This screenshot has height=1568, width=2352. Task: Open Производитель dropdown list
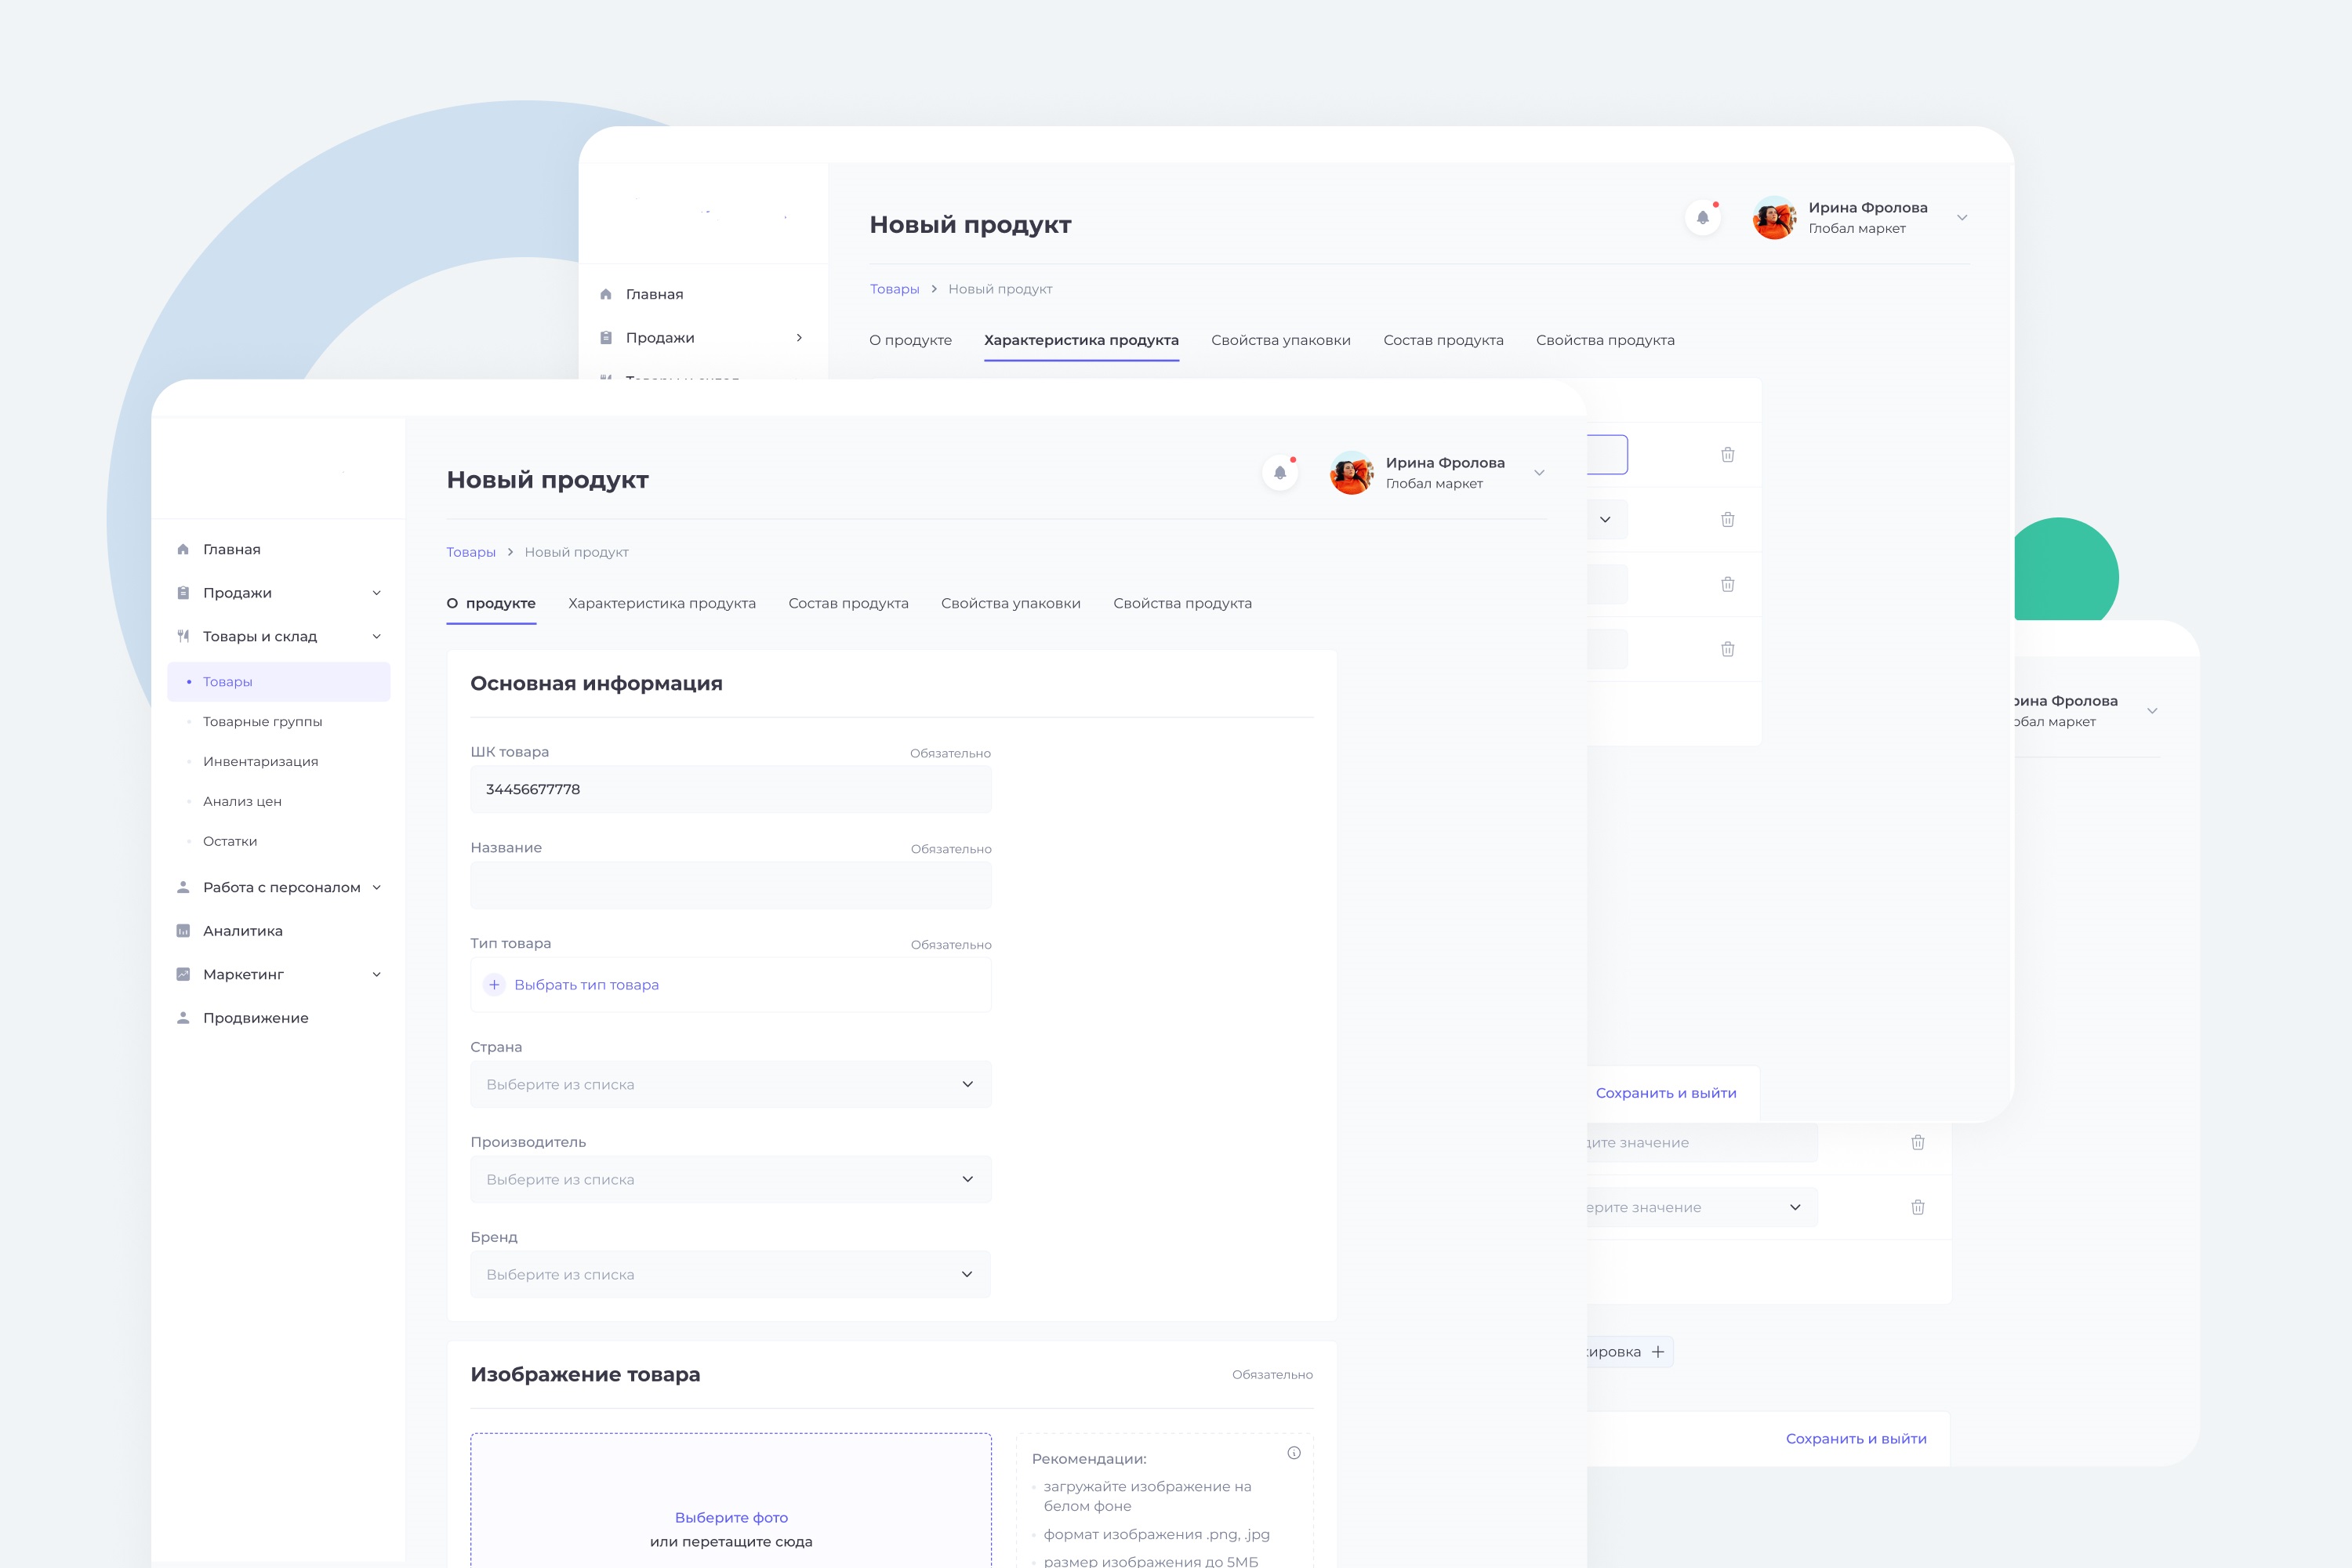coord(731,1179)
